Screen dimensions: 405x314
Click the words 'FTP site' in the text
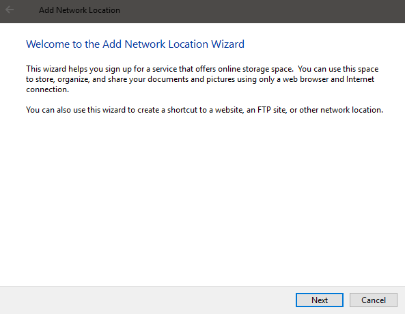272,110
